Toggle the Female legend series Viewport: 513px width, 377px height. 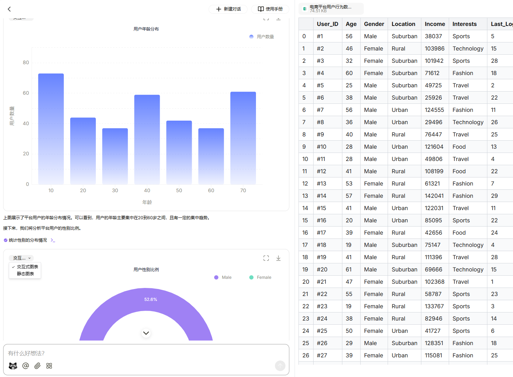click(260, 277)
